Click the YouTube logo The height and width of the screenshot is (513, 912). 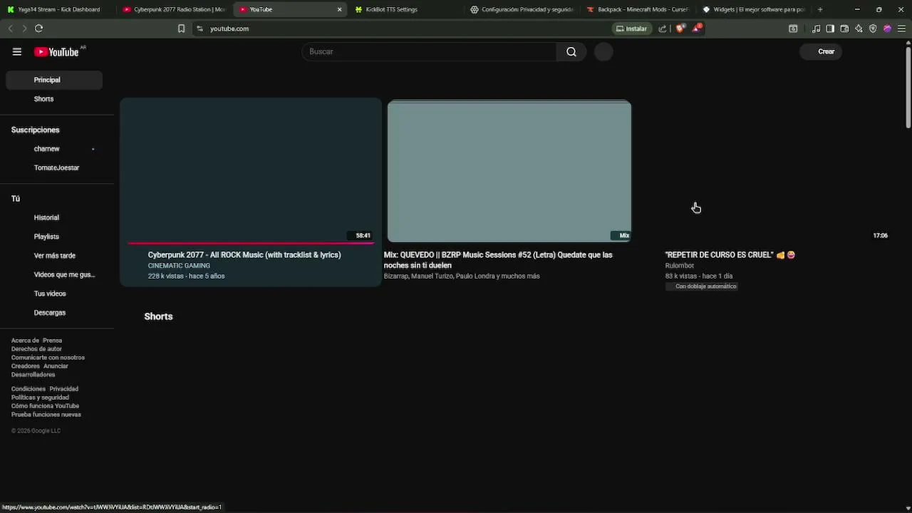(56, 52)
